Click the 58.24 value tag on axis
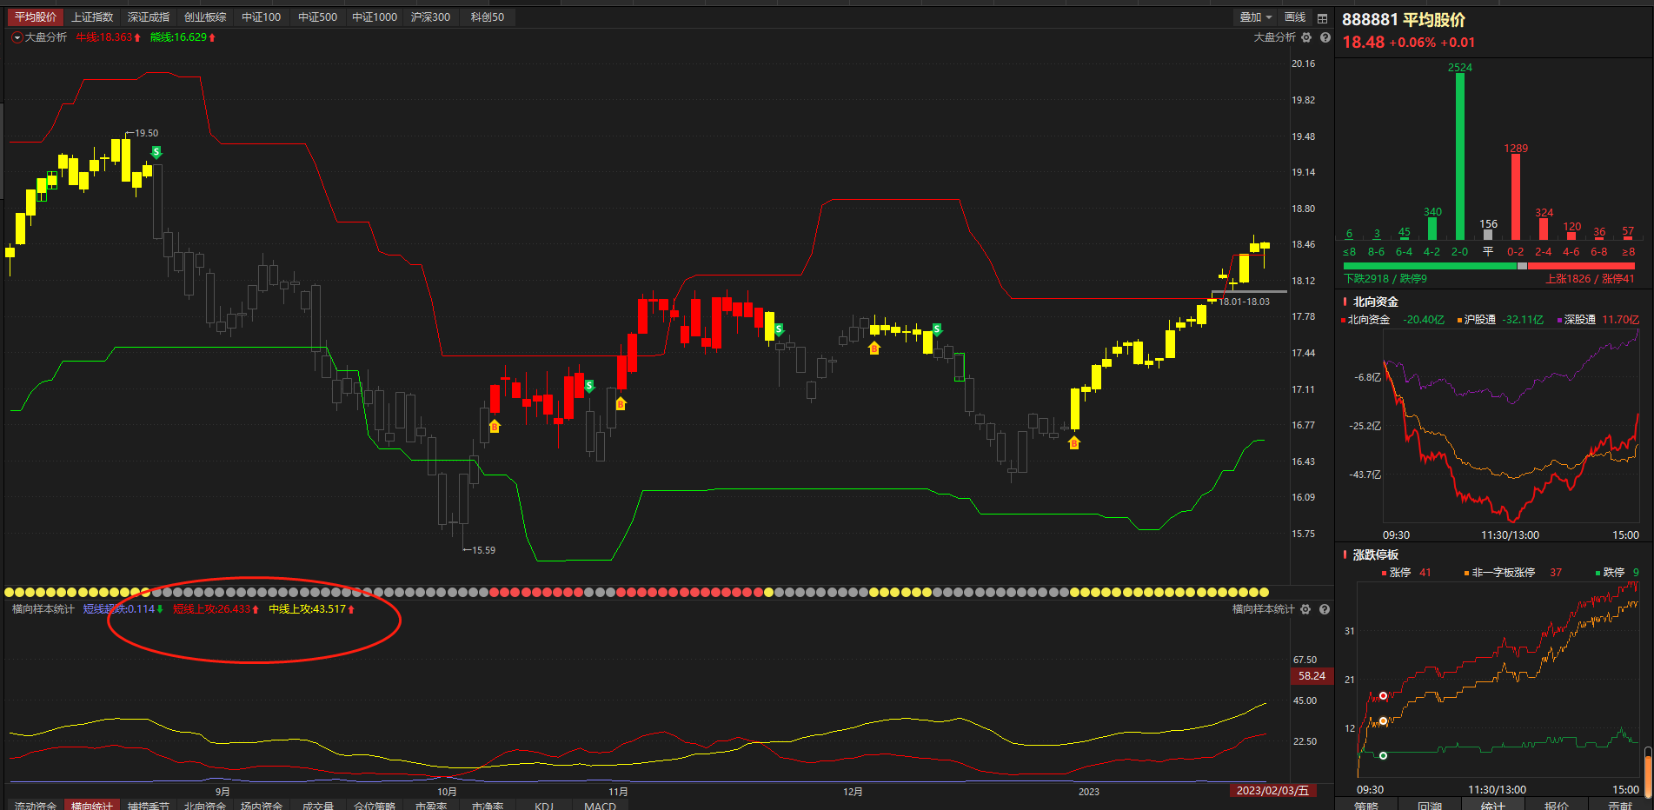 point(1312,676)
